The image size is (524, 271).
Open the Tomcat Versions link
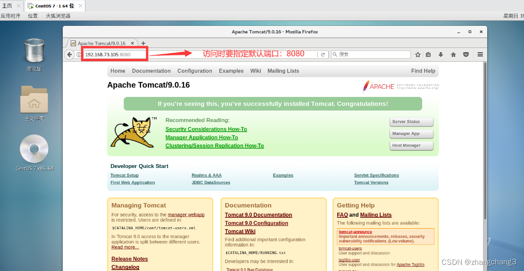pyautogui.click(x=371, y=183)
